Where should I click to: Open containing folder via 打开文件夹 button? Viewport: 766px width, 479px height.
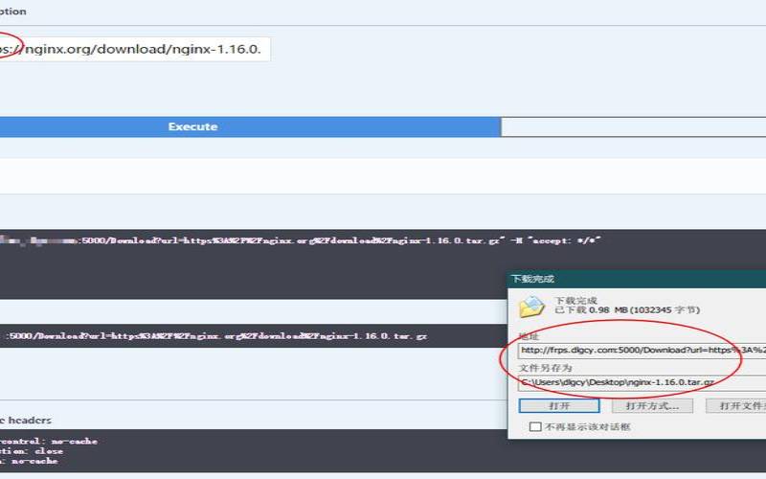point(735,405)
